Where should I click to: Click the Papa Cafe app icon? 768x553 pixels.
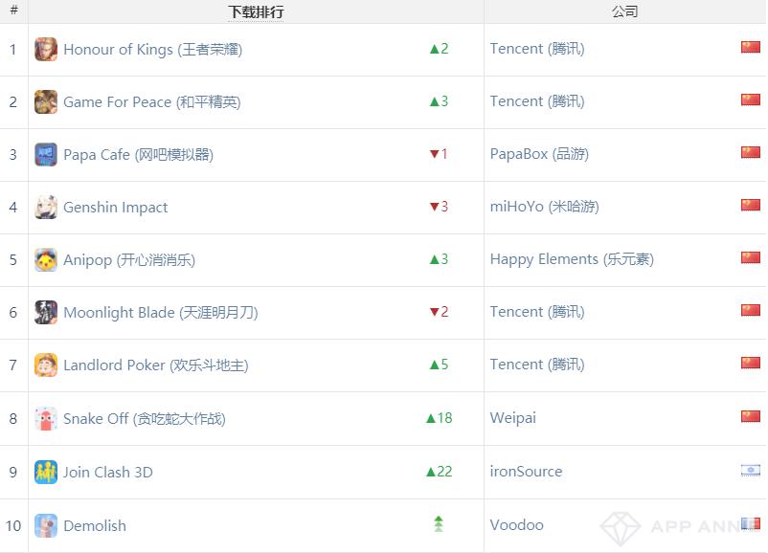(x=46, y=154)
